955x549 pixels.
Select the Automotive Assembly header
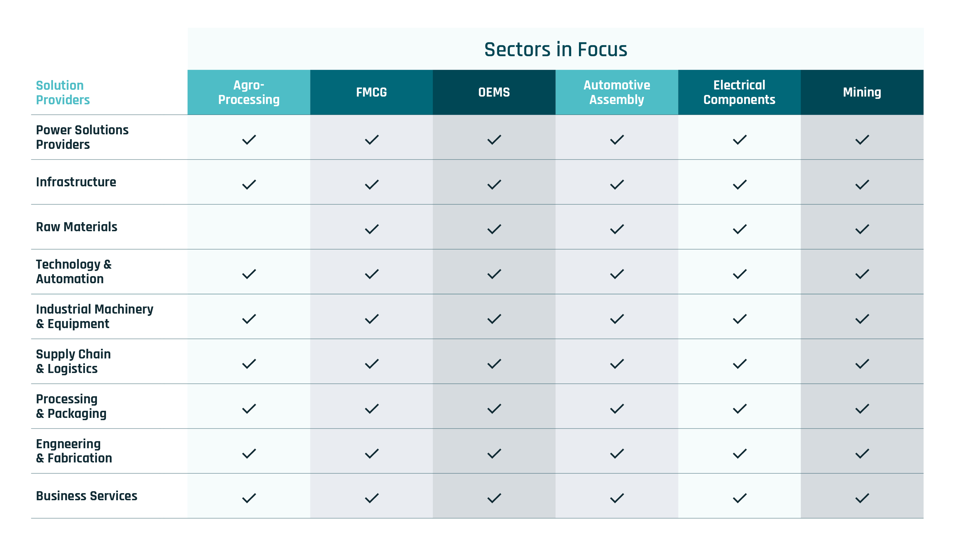point(616,92)
